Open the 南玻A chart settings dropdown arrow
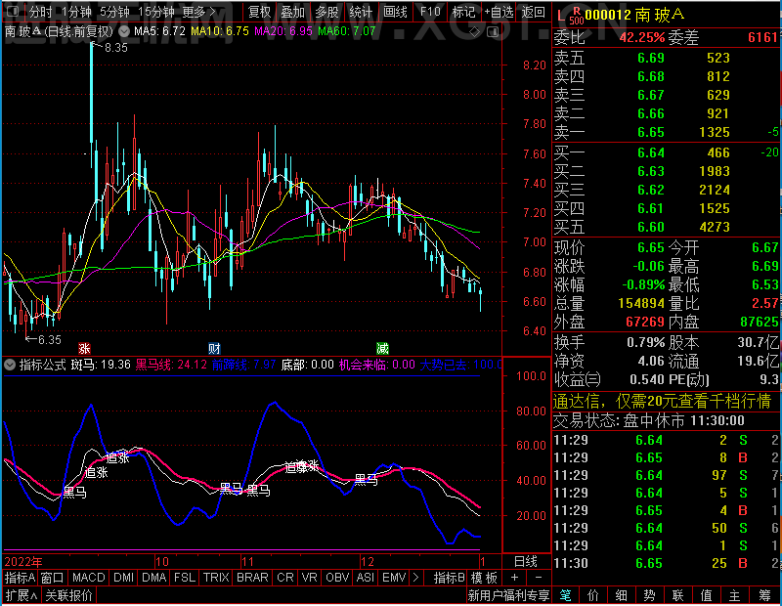Viewport: 782px width, 606px height. click(x=124, y=31)
